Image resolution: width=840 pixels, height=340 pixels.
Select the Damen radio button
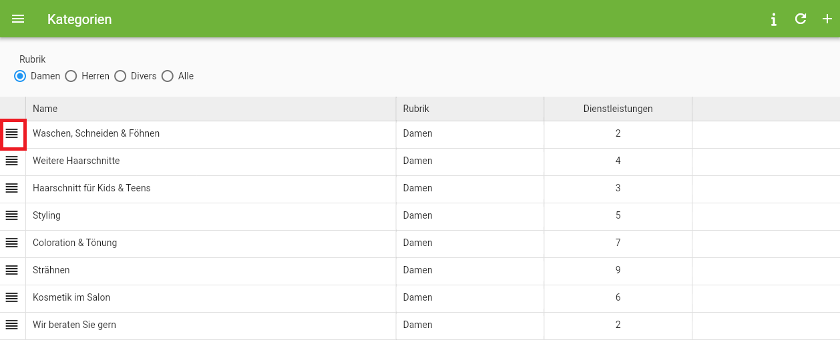coord(20,76)
